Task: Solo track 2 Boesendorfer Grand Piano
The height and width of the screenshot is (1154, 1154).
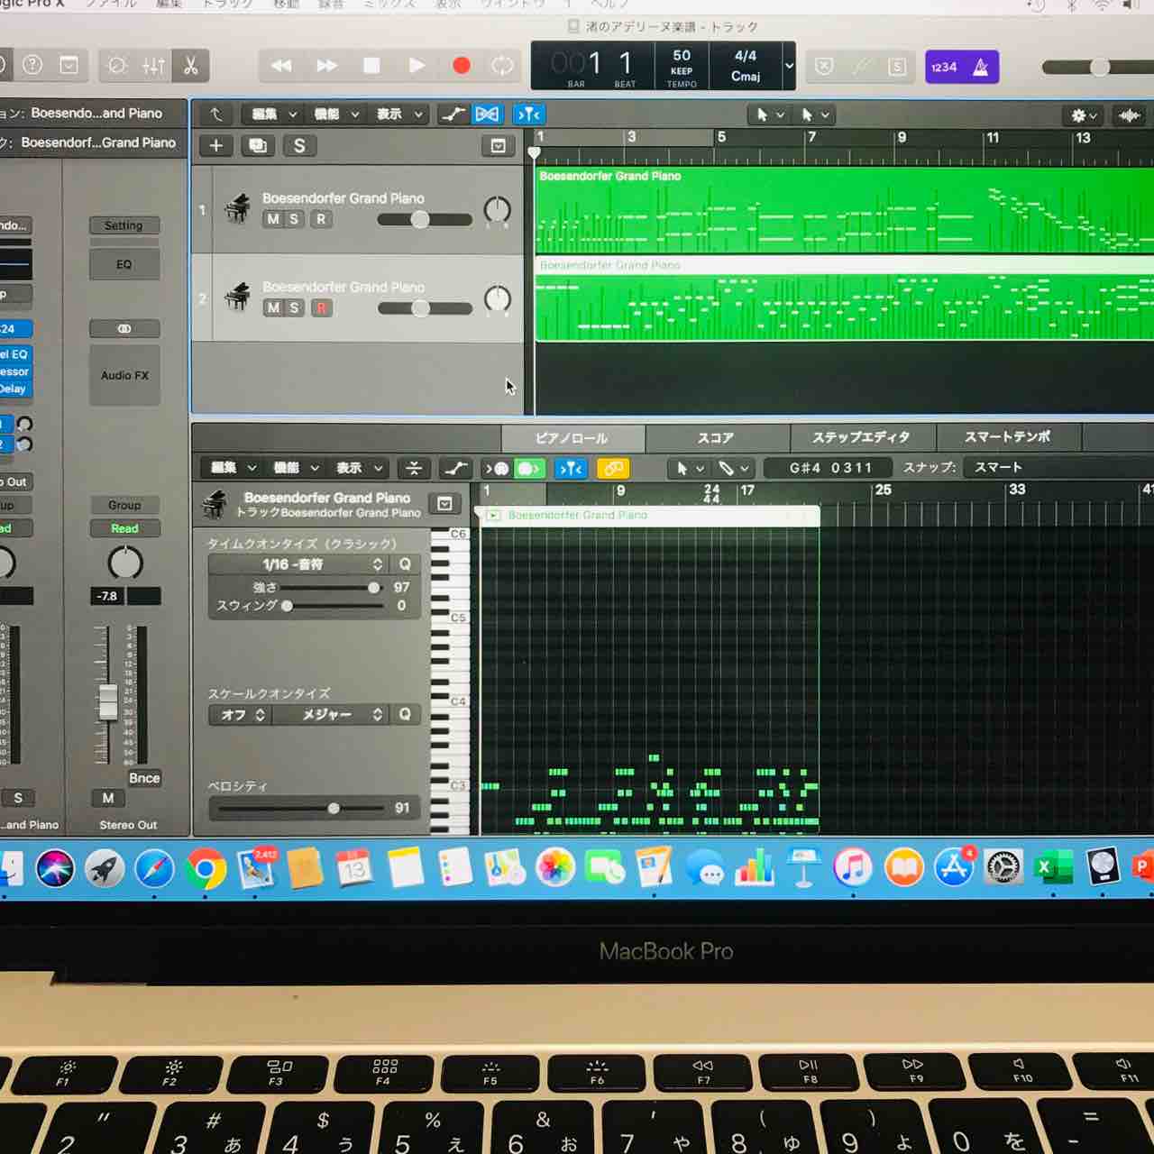Action: [294, 307]
